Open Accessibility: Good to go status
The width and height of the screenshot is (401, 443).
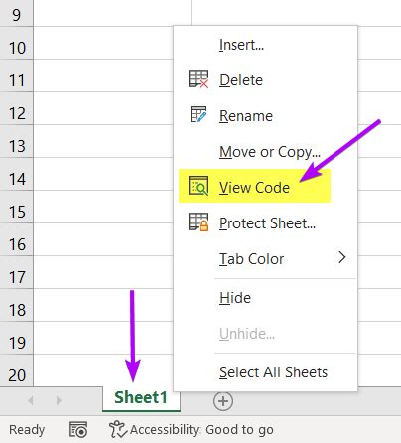pos(201,430)
